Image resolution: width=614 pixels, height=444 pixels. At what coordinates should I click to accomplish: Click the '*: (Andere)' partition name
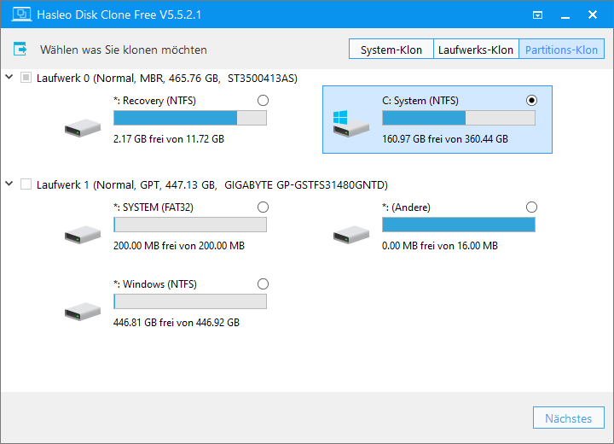pos(406,207)
